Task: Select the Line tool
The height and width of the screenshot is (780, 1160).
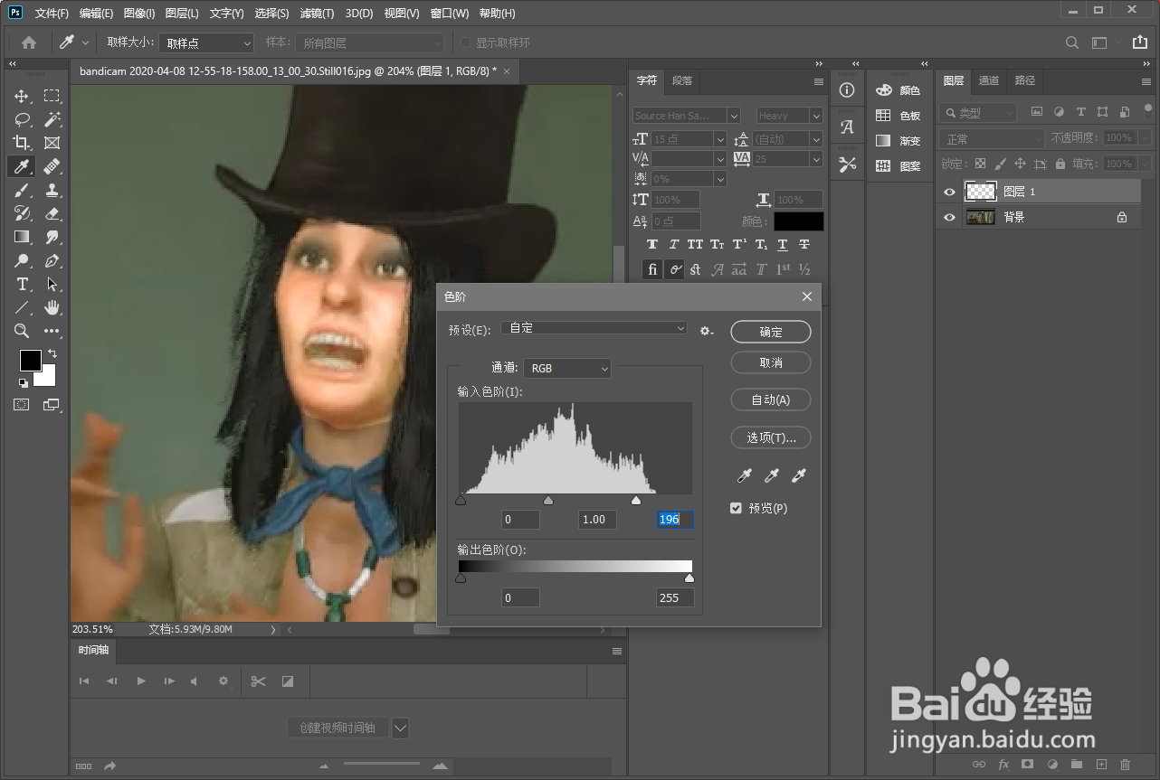Action: pos(22,307)
